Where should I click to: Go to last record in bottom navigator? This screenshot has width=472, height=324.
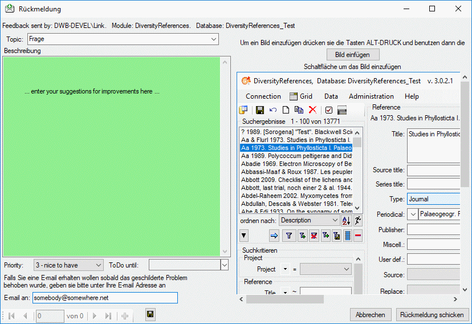(108, 316)
